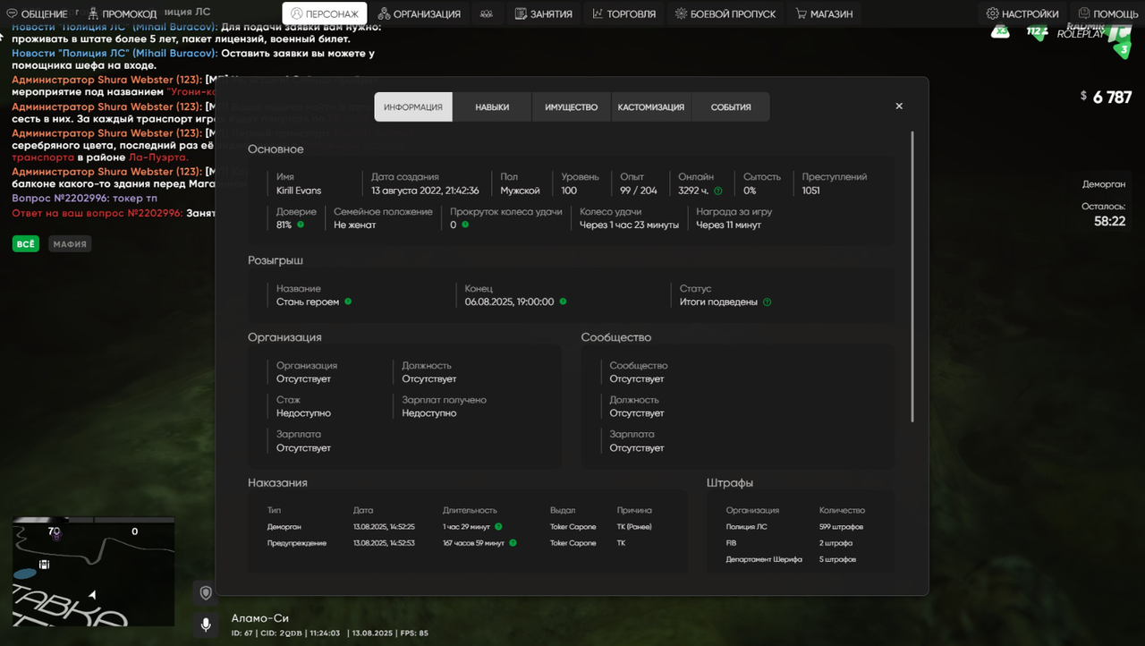Switch to НАВЫКИ tab
This screenshot has width=1145, height=646.
[x=492, y=106]
